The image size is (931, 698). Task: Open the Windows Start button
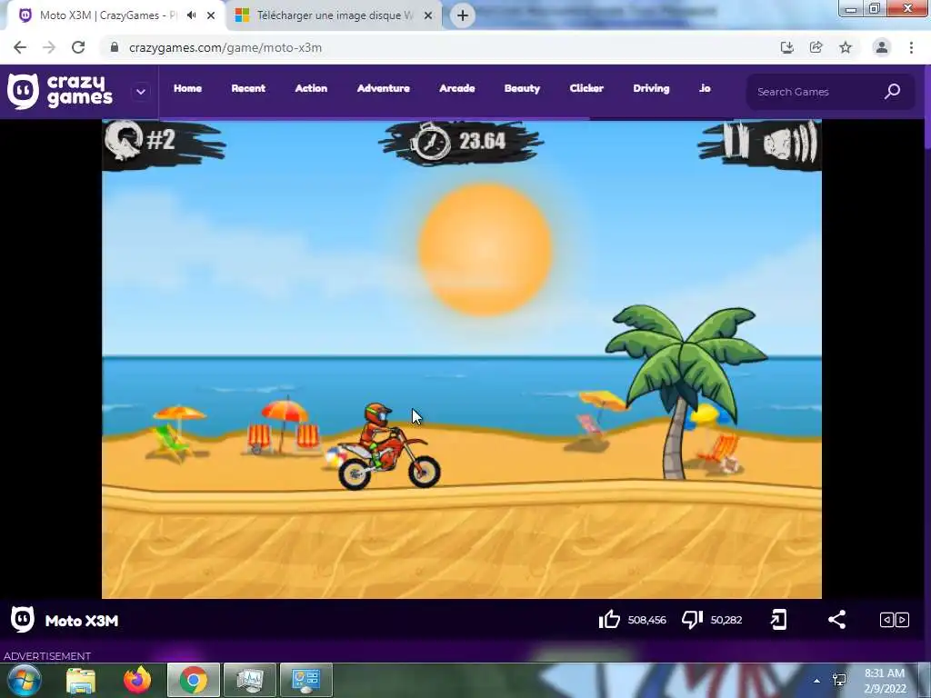click(24, 681)
